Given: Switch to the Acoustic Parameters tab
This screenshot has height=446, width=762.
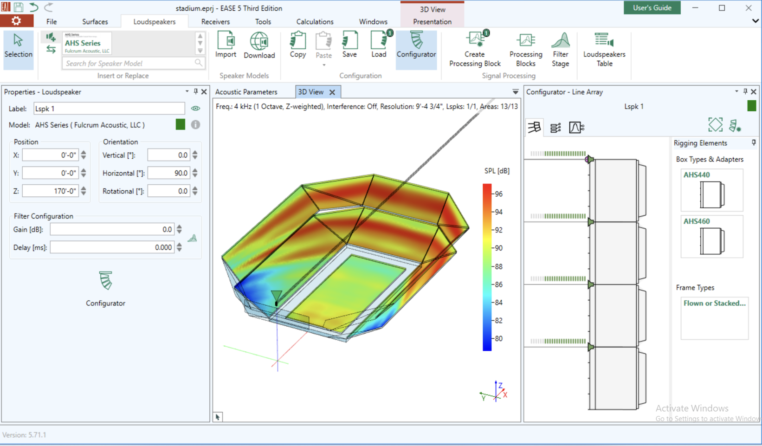Looking at the screenshot, I should pos(246,92).
